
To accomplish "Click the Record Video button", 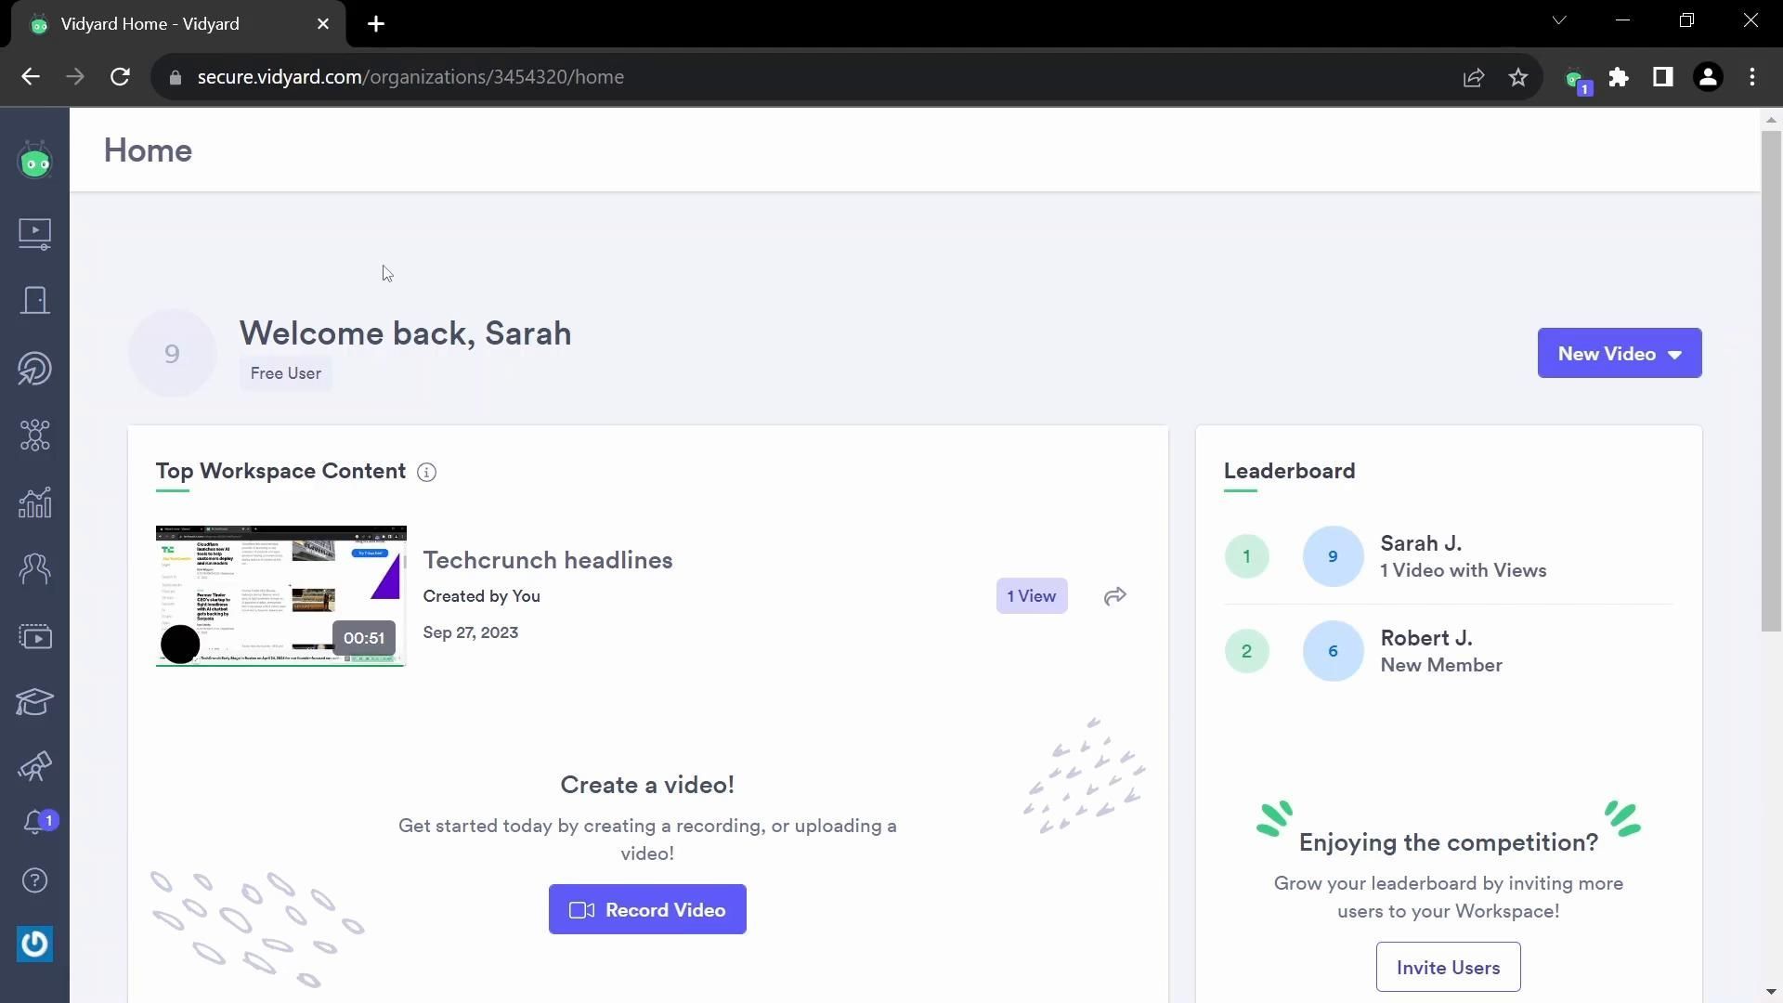I will pyautogui.click(x=647, y=910).
